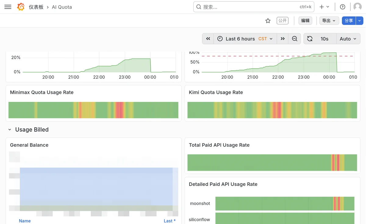
Task: Click the 编辑 edit button
Action: 305,20
